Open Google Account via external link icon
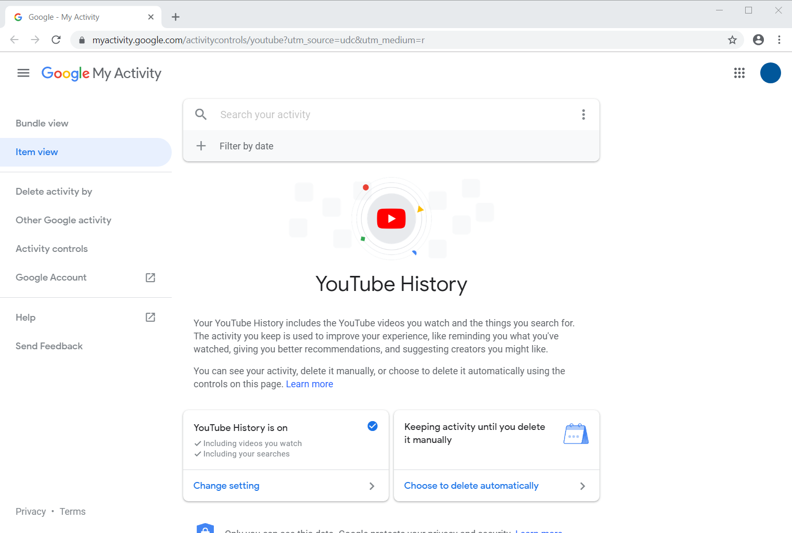 150,277
